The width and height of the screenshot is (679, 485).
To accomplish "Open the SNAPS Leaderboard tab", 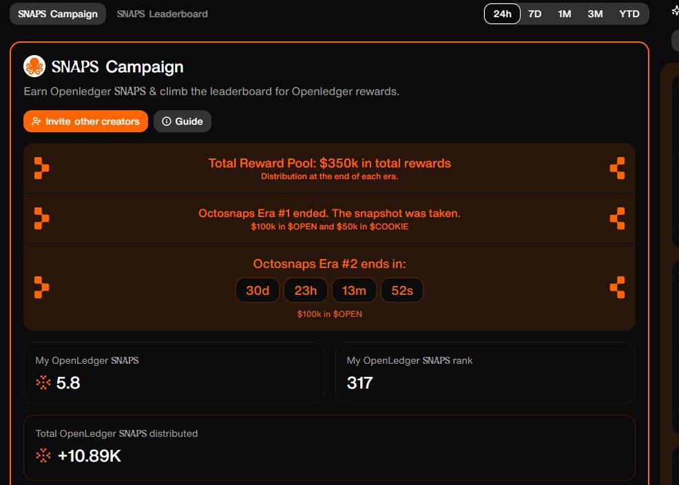I will (x=163, y=14).
